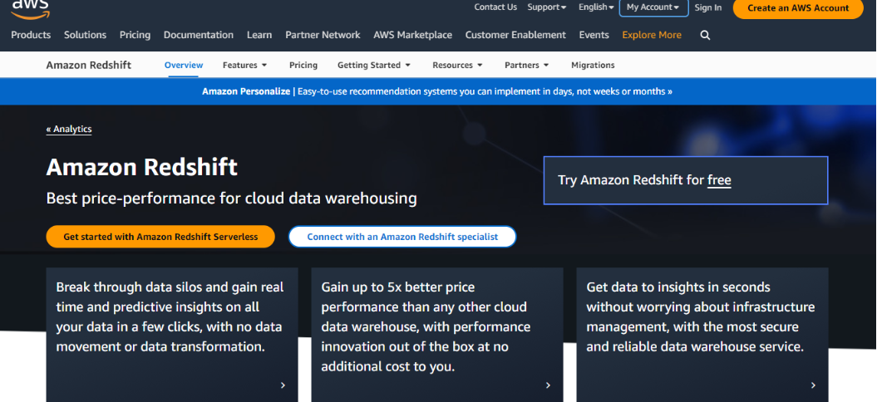Click Connect with an Amazon Redshift specialist
The image size is (877, 402).
[x=402, y=237]
